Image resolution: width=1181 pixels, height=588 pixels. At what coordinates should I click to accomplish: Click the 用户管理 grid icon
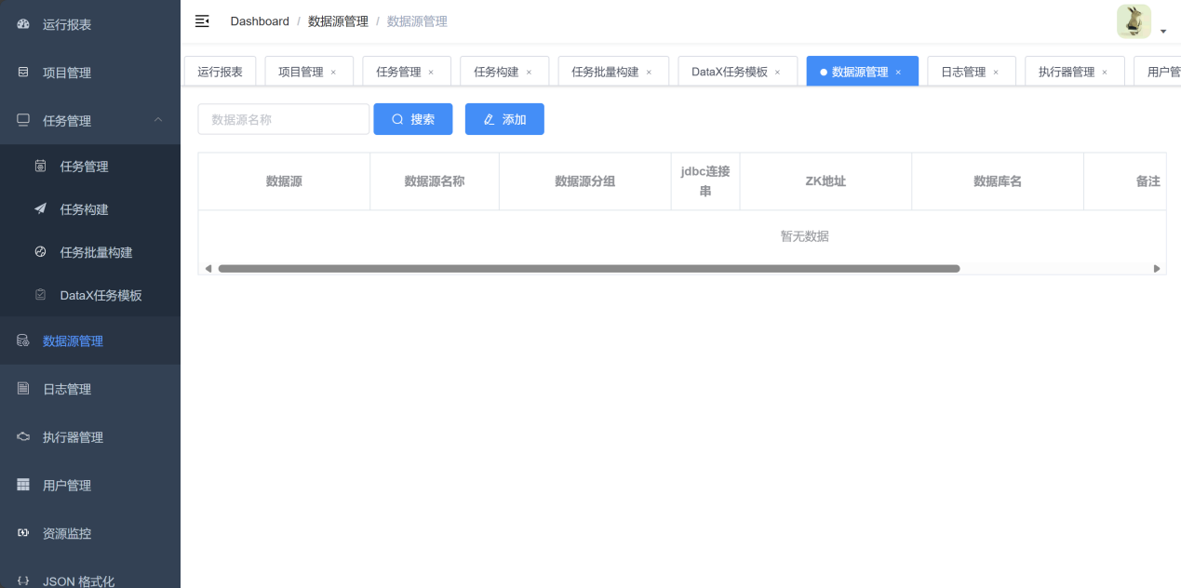(x=23, y=486)
